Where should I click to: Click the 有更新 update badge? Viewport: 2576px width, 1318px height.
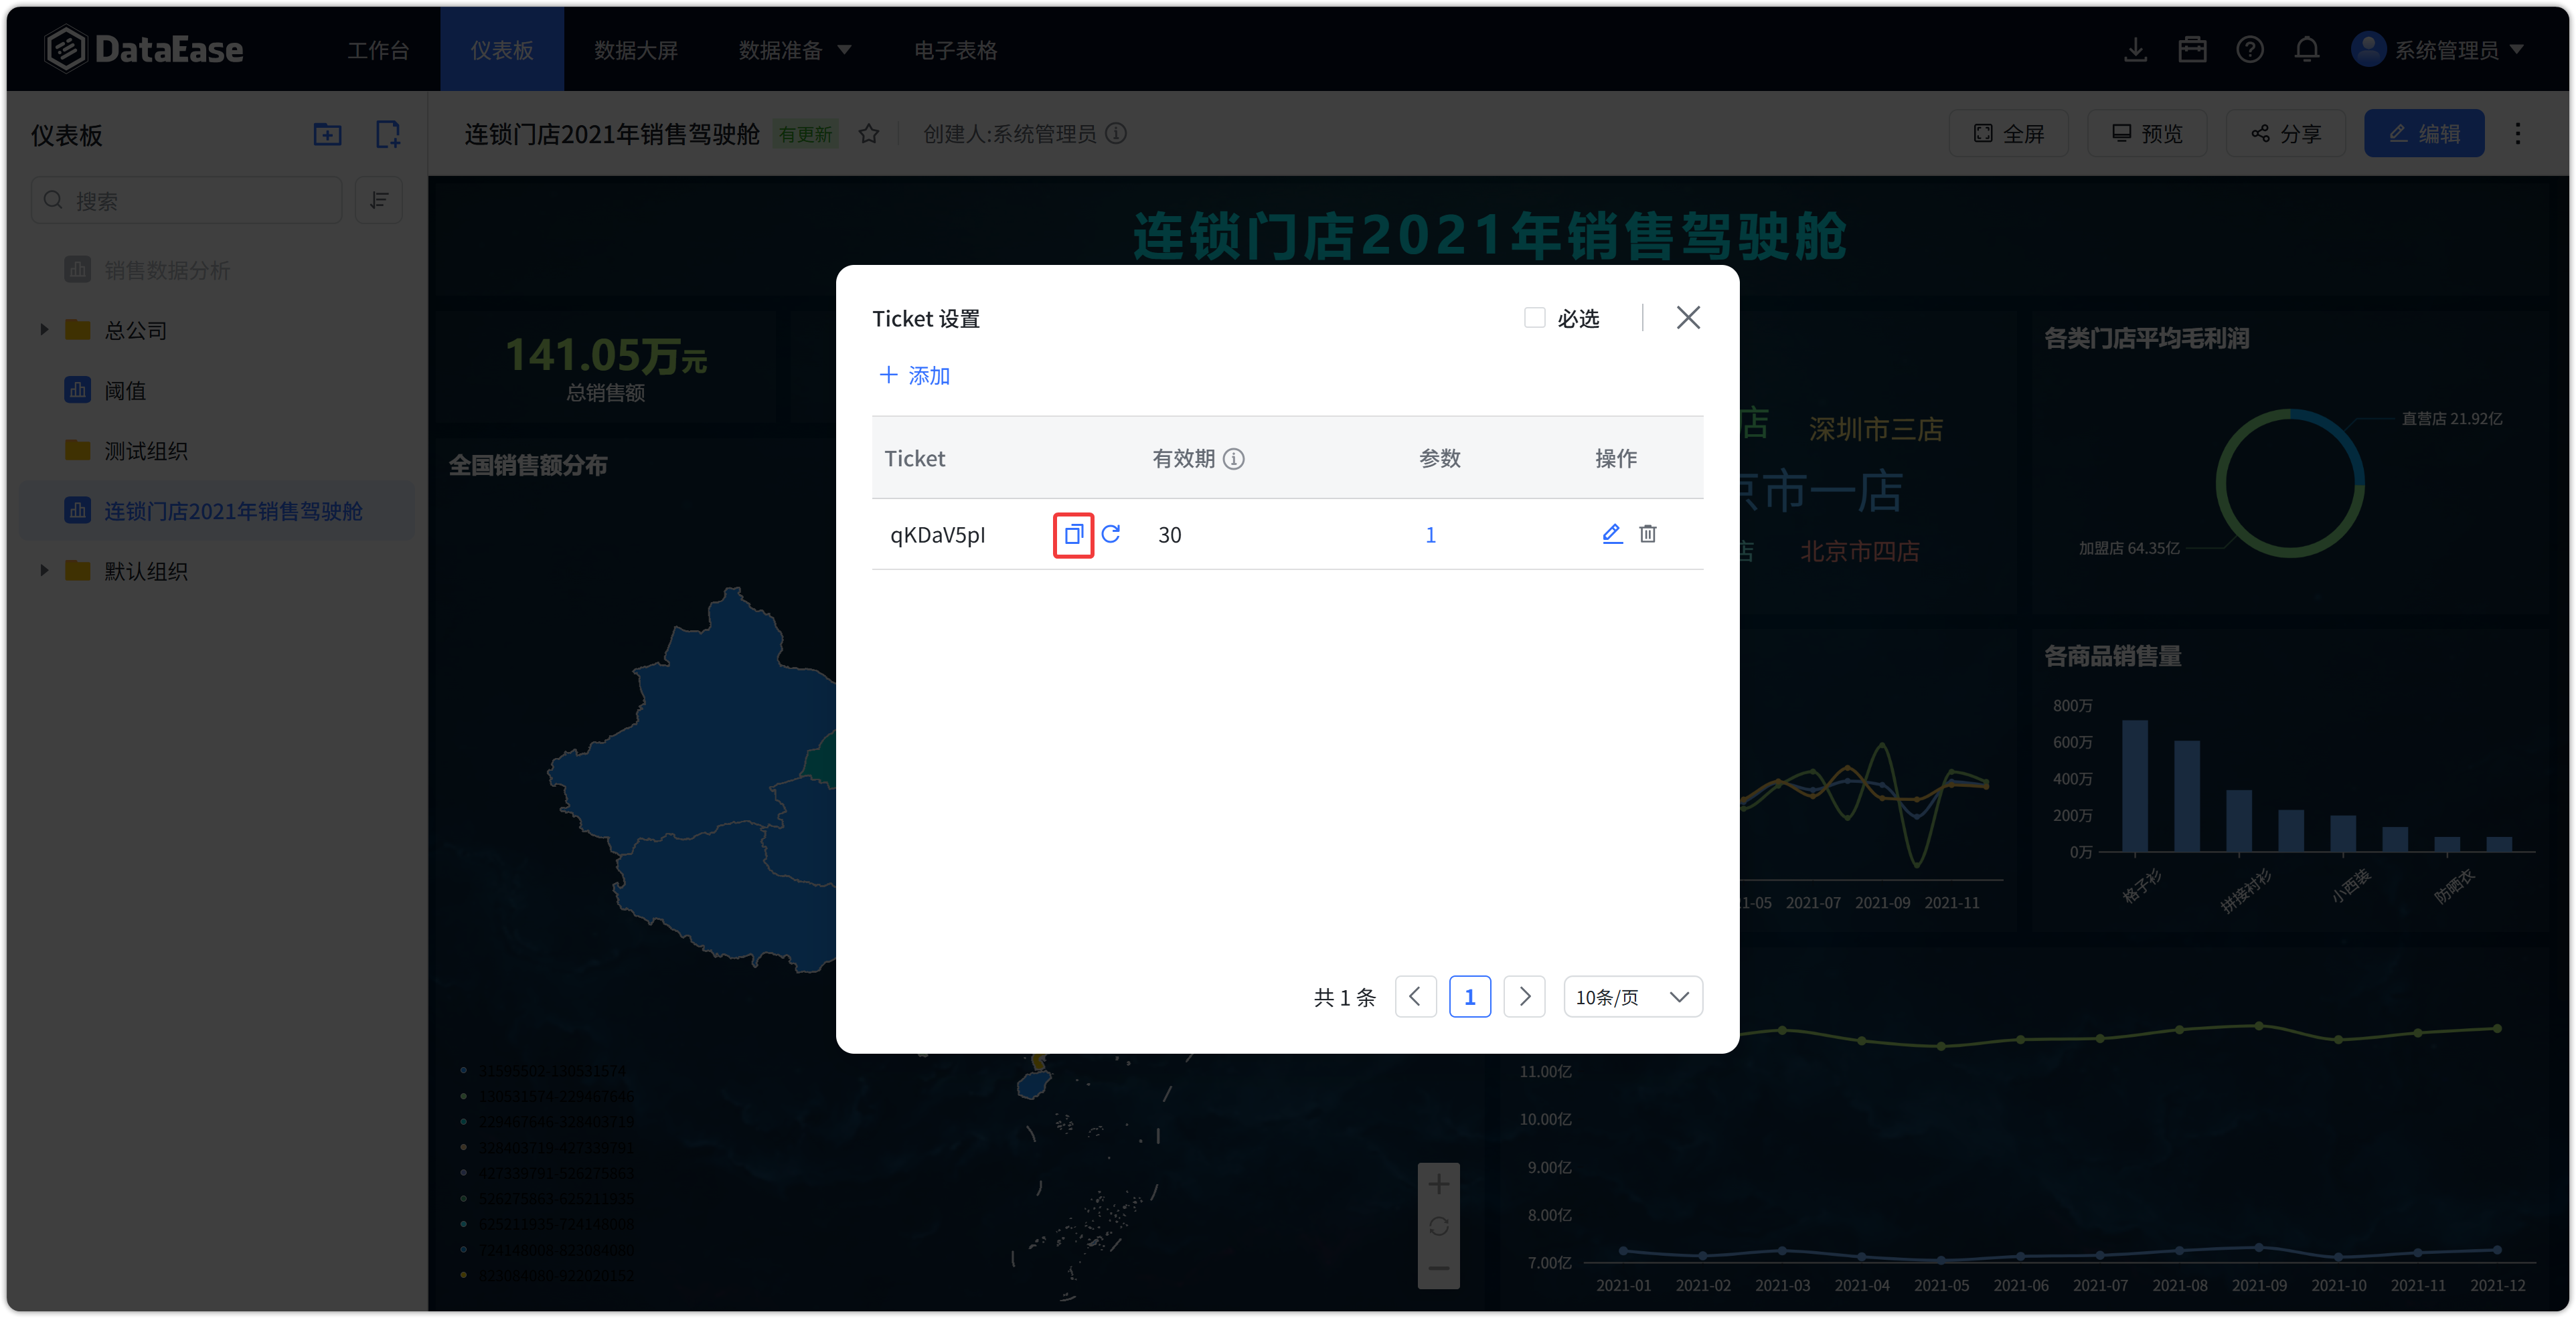[x=806, y=135]
